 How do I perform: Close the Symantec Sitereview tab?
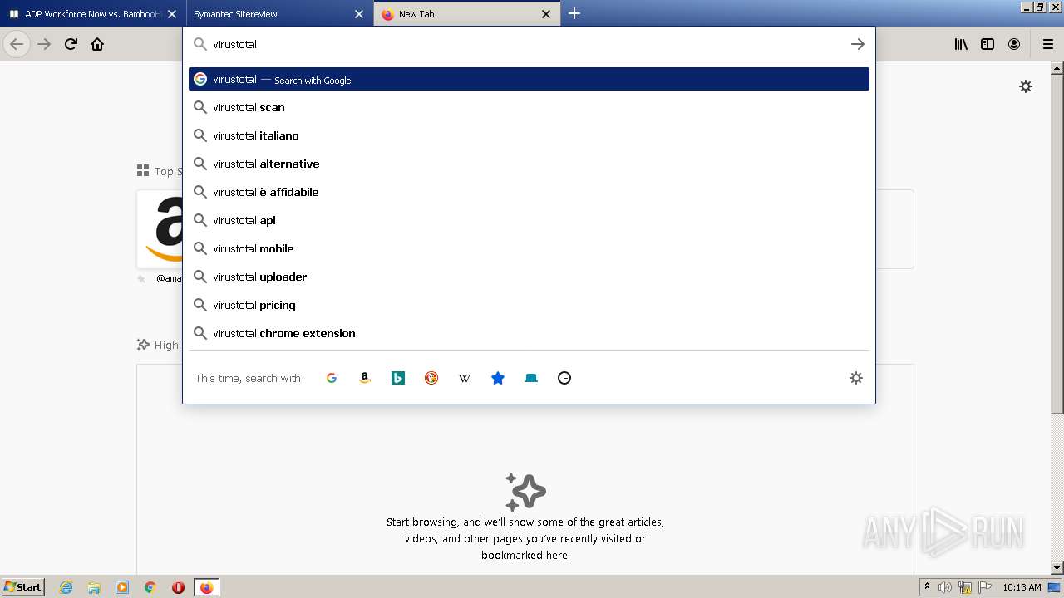pos(359,14)
